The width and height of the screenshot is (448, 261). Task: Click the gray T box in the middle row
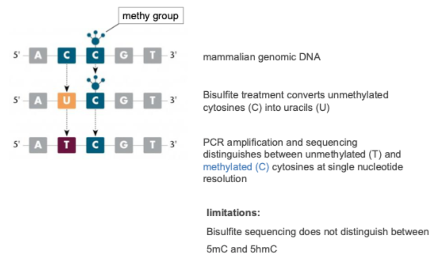153,100
